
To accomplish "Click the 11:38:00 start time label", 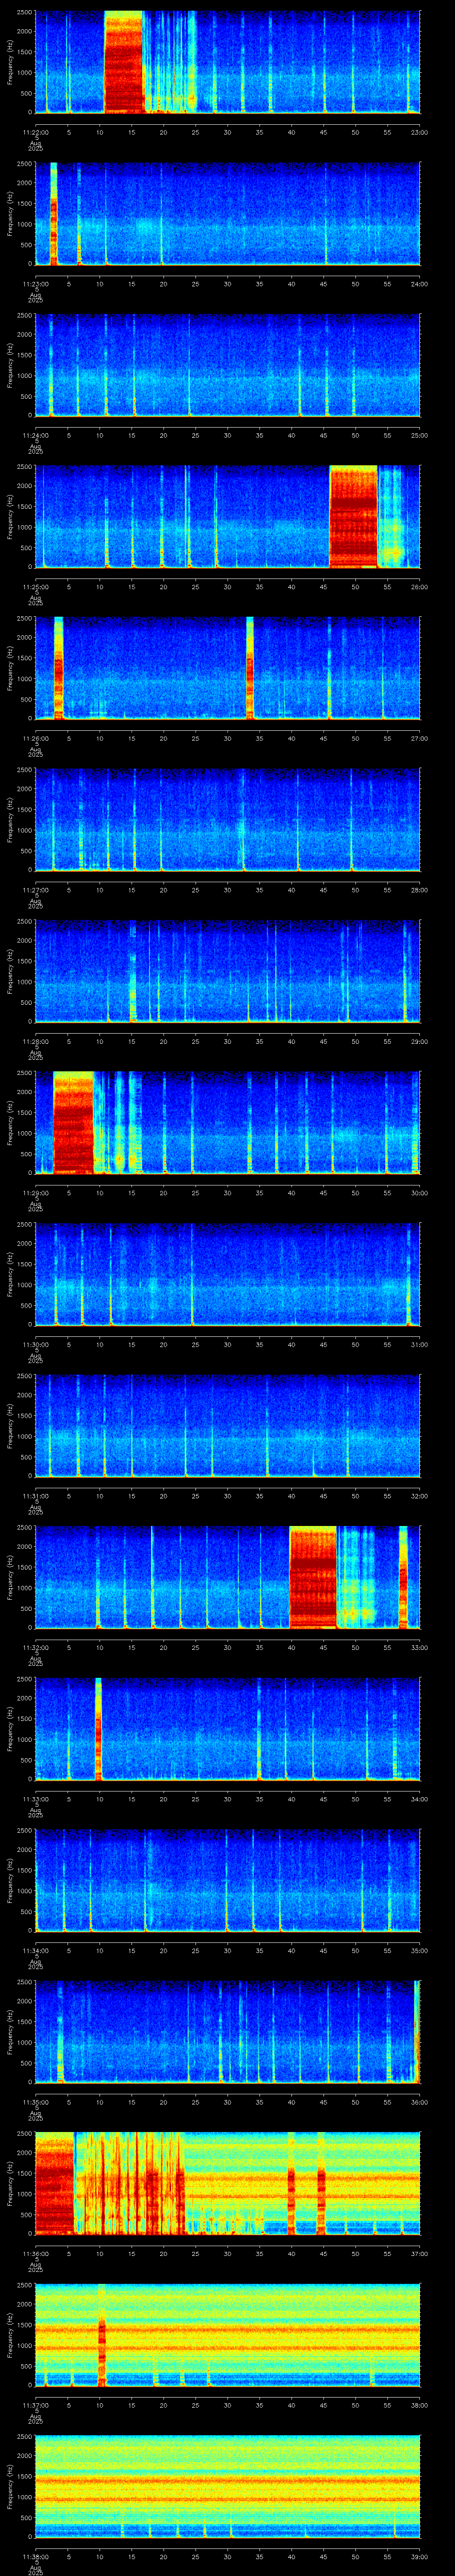I will point(35,2557).
